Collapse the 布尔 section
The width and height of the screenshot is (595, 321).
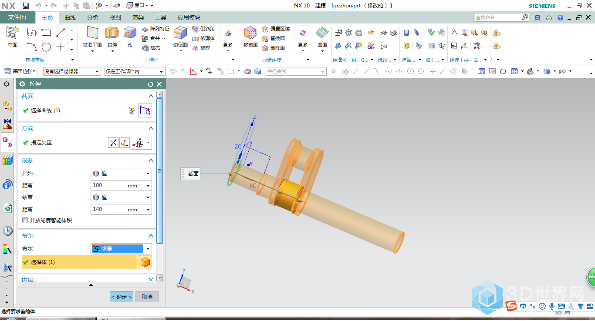pyautogui.click(x=151, y=236)
